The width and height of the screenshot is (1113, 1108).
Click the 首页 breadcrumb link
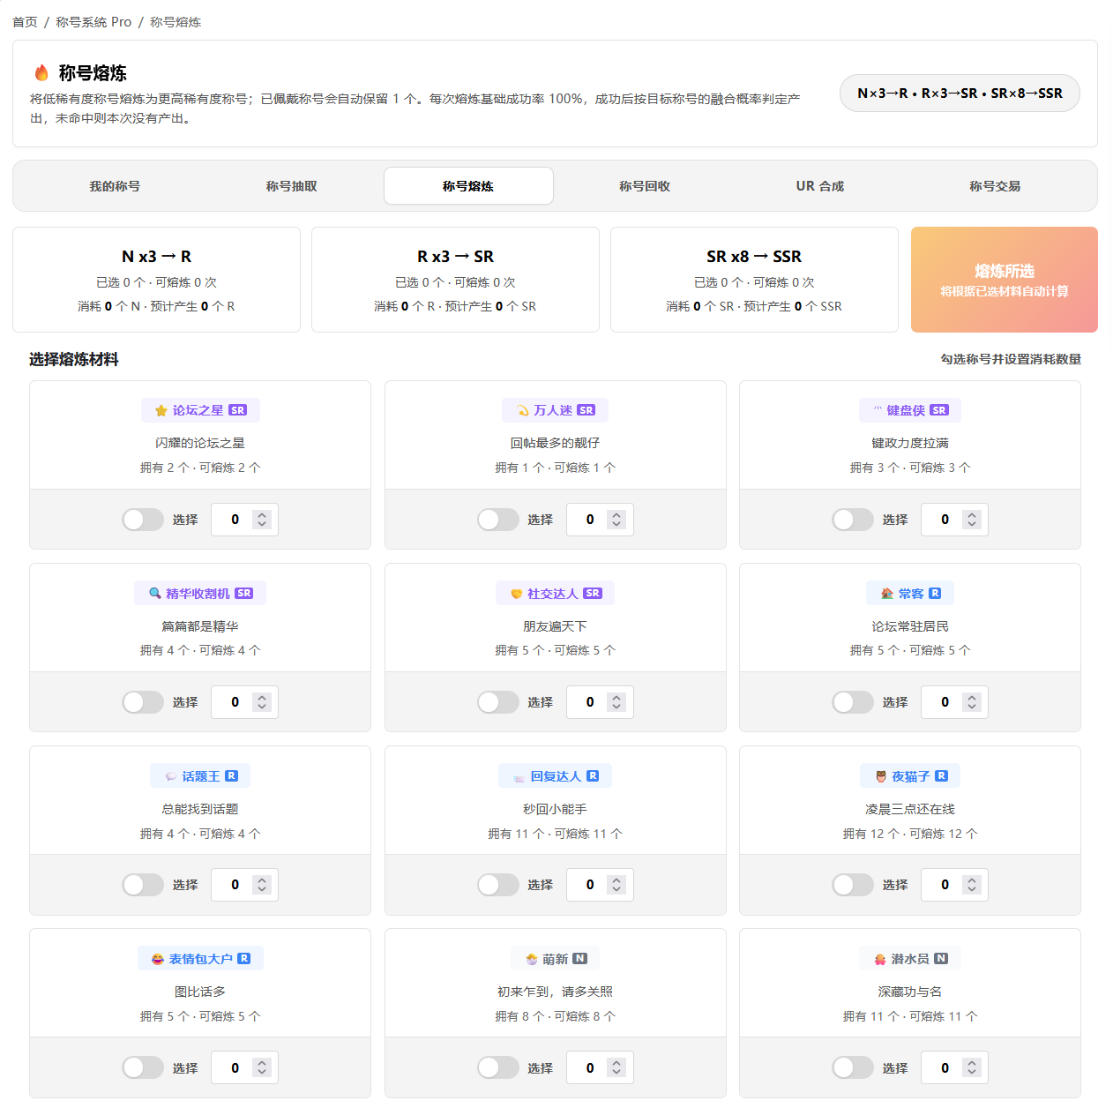pos(25,22)
